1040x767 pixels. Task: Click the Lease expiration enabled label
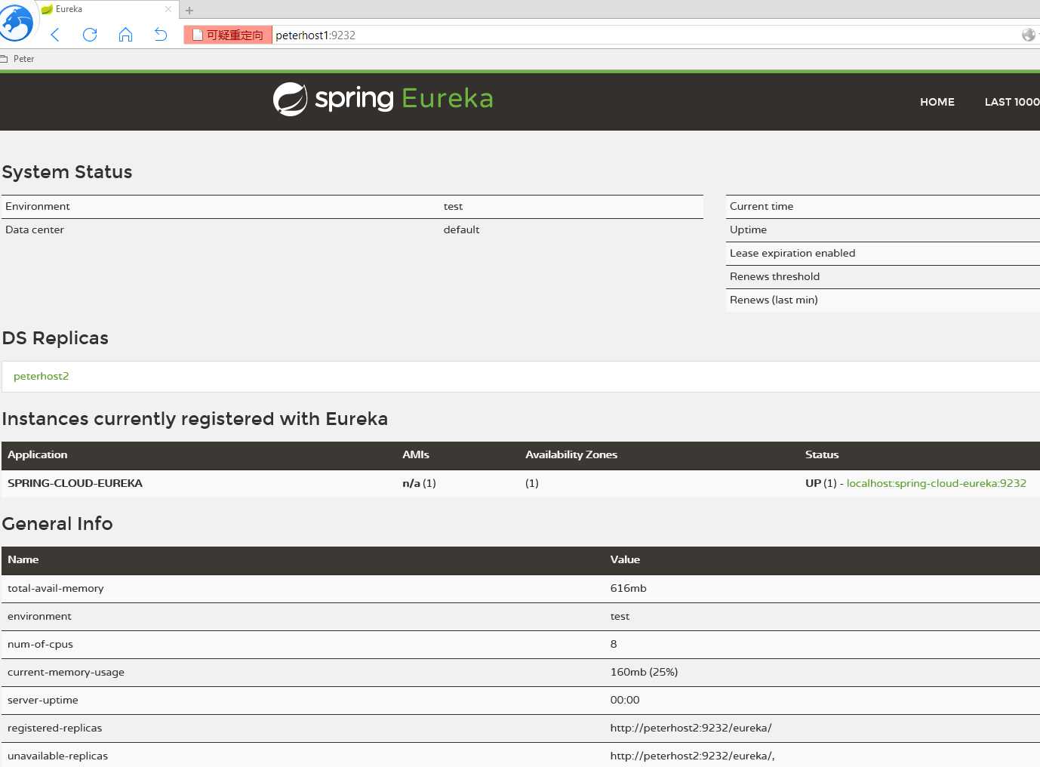pyautogui.click(x=792, y=253)
